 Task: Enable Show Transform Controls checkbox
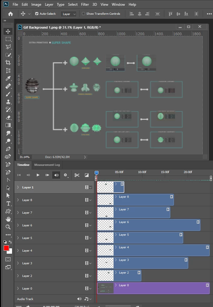(83, 14)
